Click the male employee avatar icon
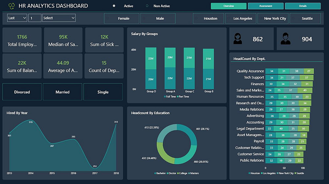Viewport: 329px width, 184px height. (285, 39)
